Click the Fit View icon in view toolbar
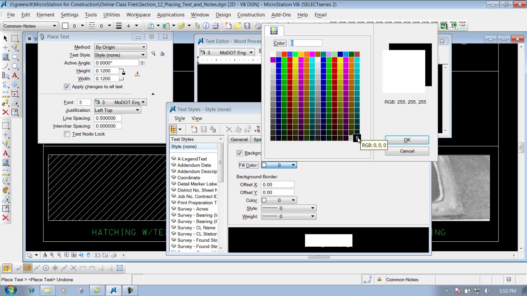Viewport: 527px width, 296px height. point(73,255)
